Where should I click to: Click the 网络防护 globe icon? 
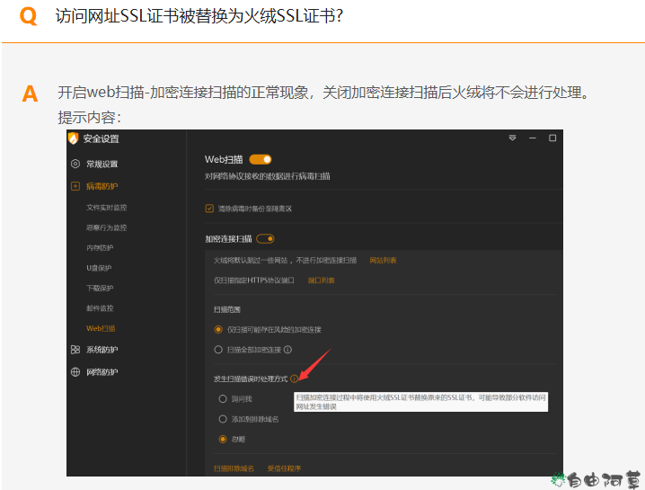click(x=75, y=372)
